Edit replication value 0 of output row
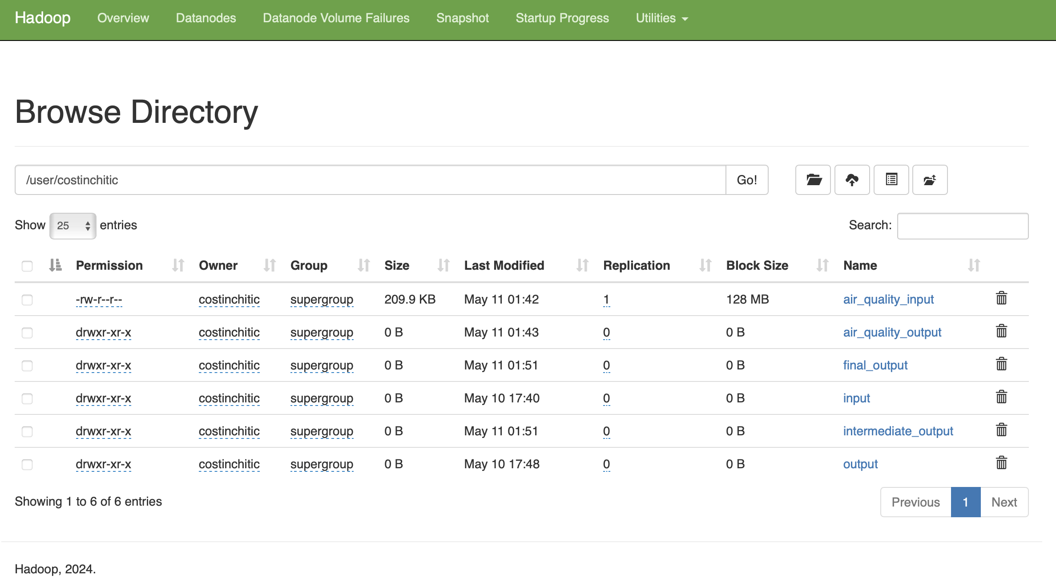The width and height of the screenshot is (1056, 584). (x=606, y=464)
